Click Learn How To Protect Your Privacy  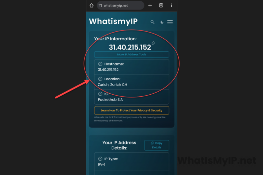tap(131, 110)
